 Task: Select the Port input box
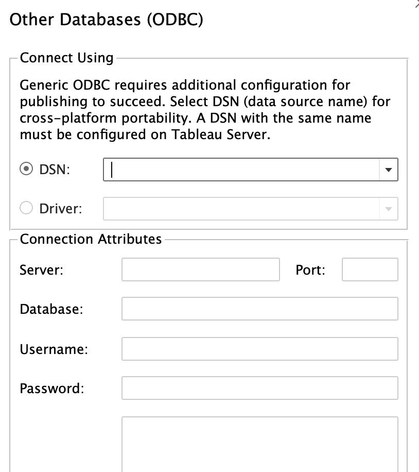(x=370, y=269)
